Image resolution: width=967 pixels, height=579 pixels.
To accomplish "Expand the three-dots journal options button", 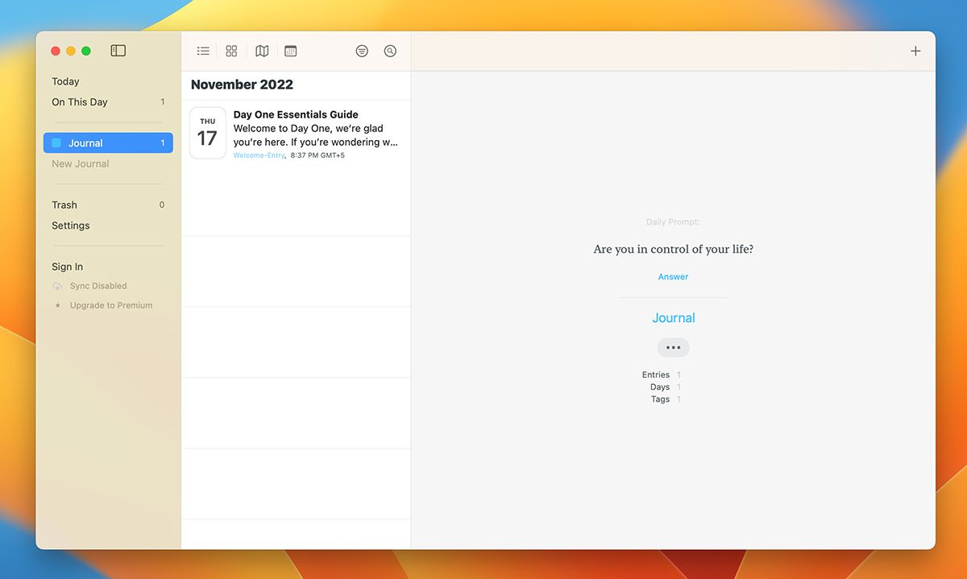I will [673, 348].
